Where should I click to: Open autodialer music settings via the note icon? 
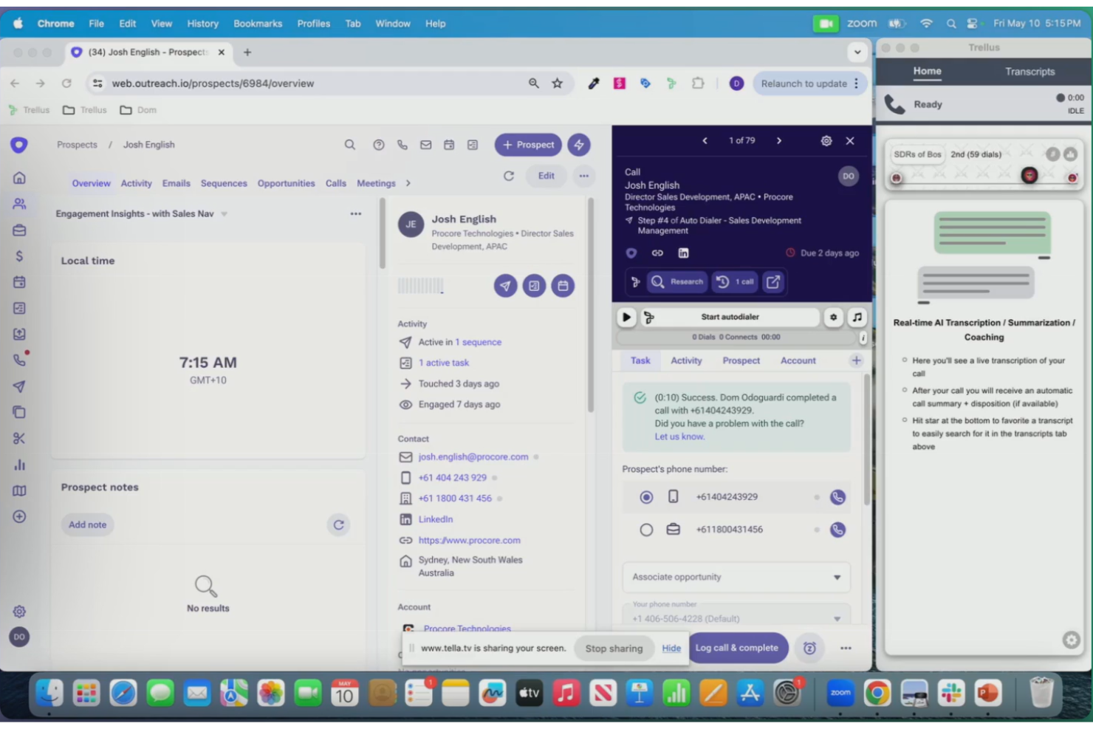(x=857, y=317)
